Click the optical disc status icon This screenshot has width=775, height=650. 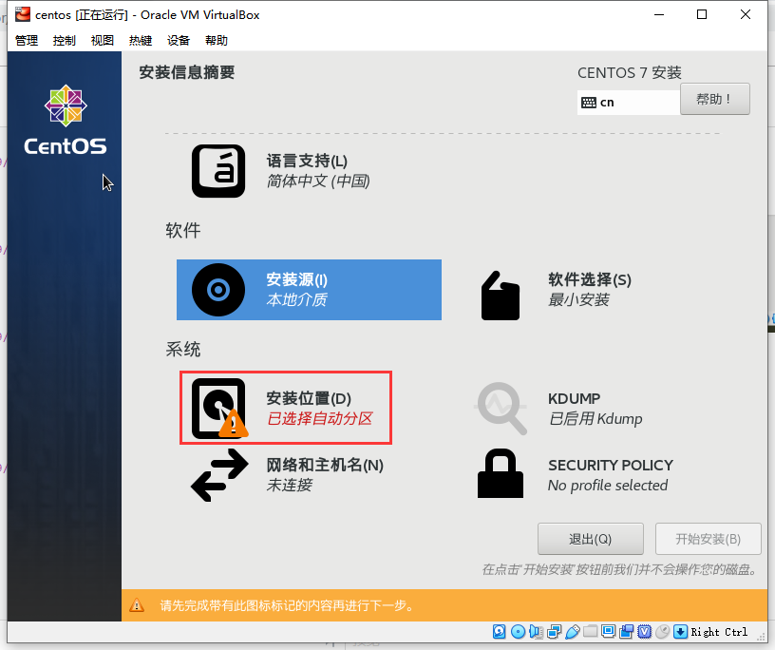tap(518, 632)
